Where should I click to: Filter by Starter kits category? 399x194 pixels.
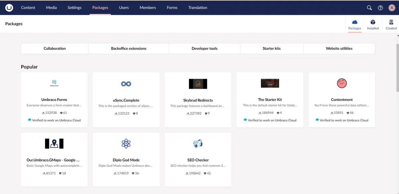(272, 48)
